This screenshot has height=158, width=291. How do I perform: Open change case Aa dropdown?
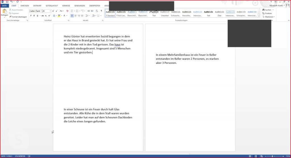tap(62, 11)
